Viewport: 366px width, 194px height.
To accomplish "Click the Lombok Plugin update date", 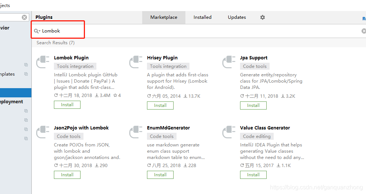I will [73, 96].
